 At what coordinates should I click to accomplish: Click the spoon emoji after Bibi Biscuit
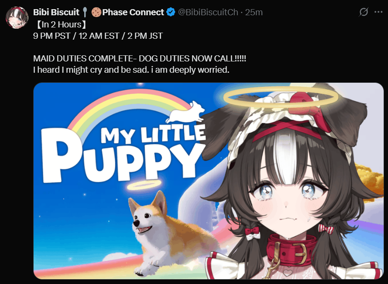coord(85,12)
